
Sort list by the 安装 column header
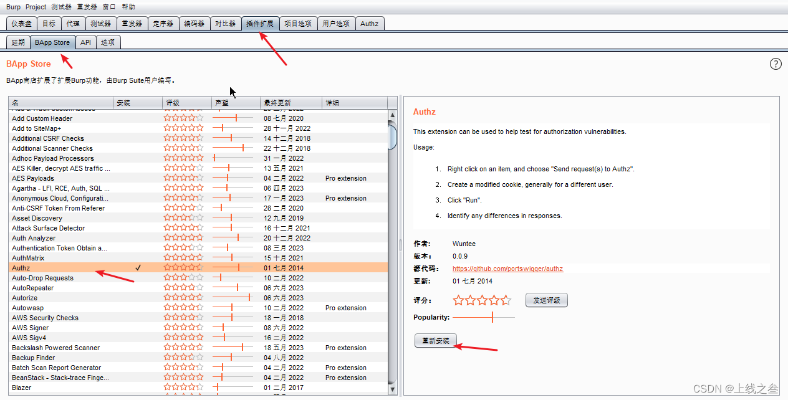pyautogui.click(x=138, y=102)
